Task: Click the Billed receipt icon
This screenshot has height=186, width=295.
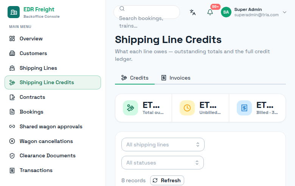Action: pos(244,108)
